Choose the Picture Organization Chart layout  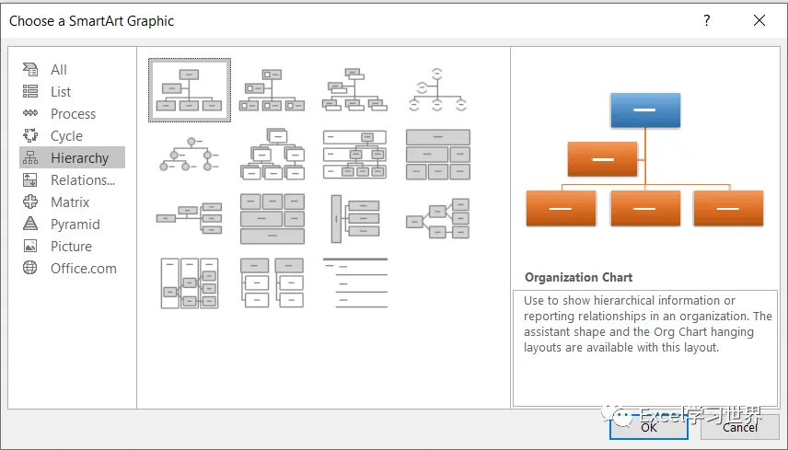tap(272, 90)
